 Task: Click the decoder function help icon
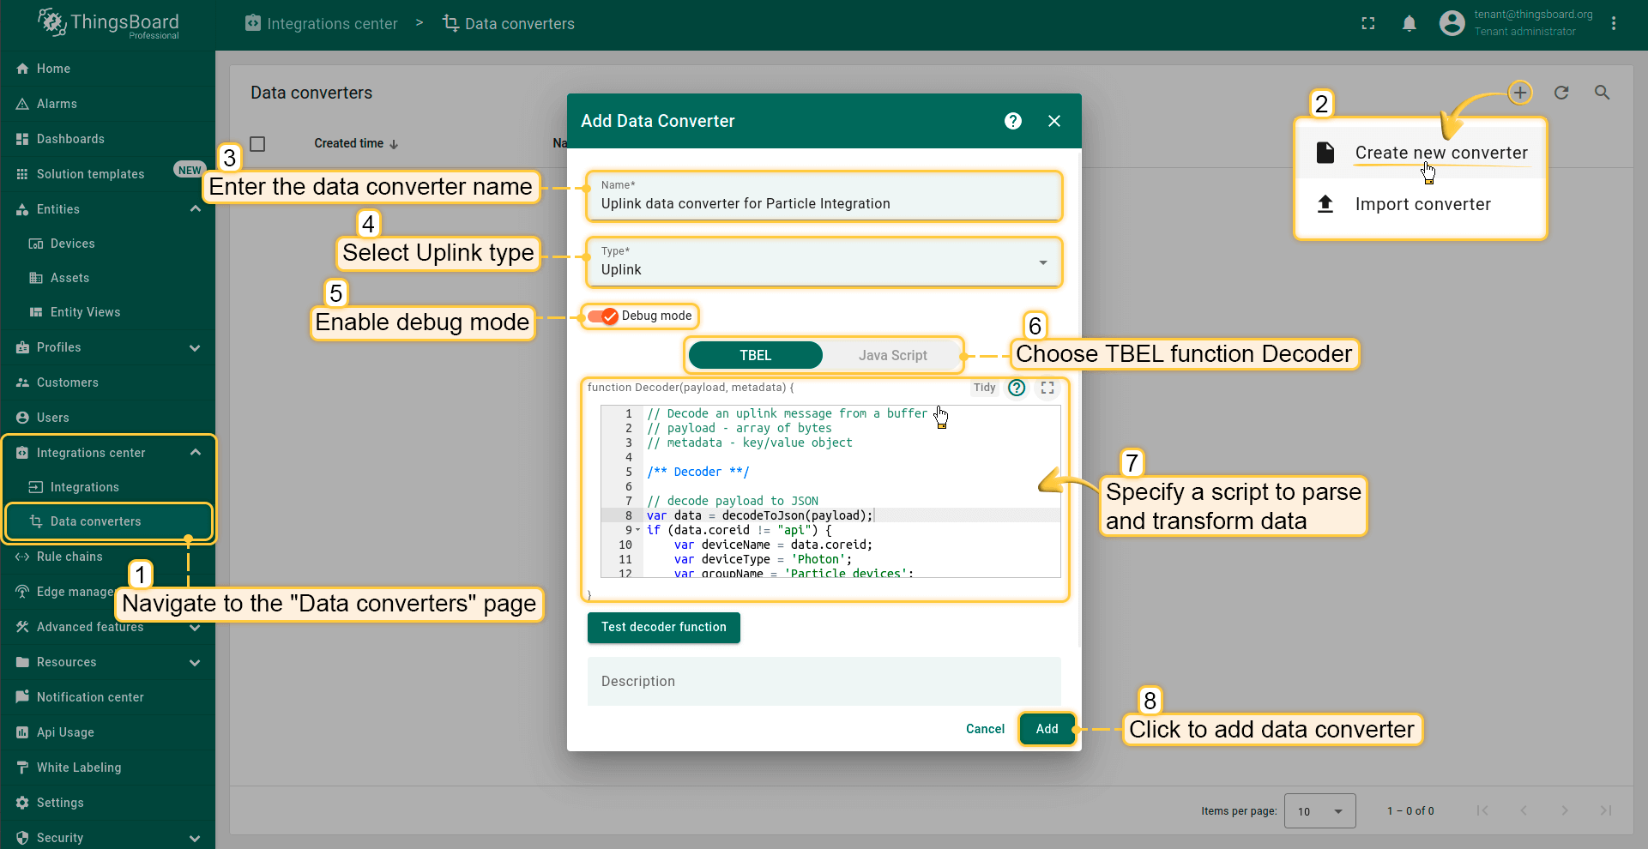tap(1017, 388)
